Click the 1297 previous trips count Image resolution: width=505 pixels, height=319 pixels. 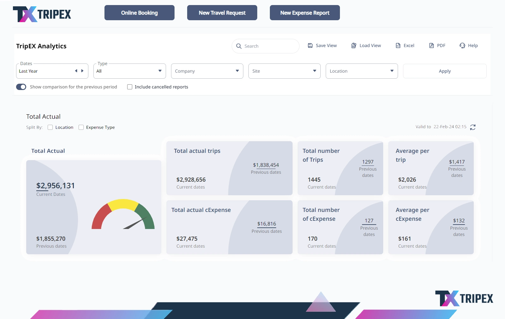pos(368,162)
